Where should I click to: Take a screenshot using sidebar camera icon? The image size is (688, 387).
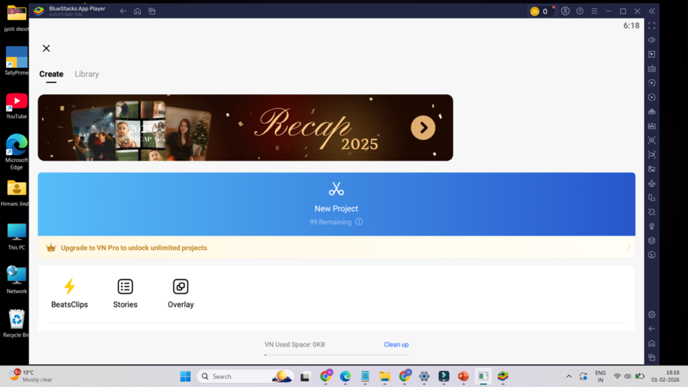(x=651, y=140)
